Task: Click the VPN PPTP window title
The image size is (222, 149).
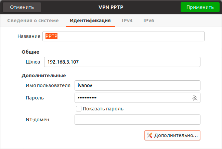Action: [x=111, y=7]
